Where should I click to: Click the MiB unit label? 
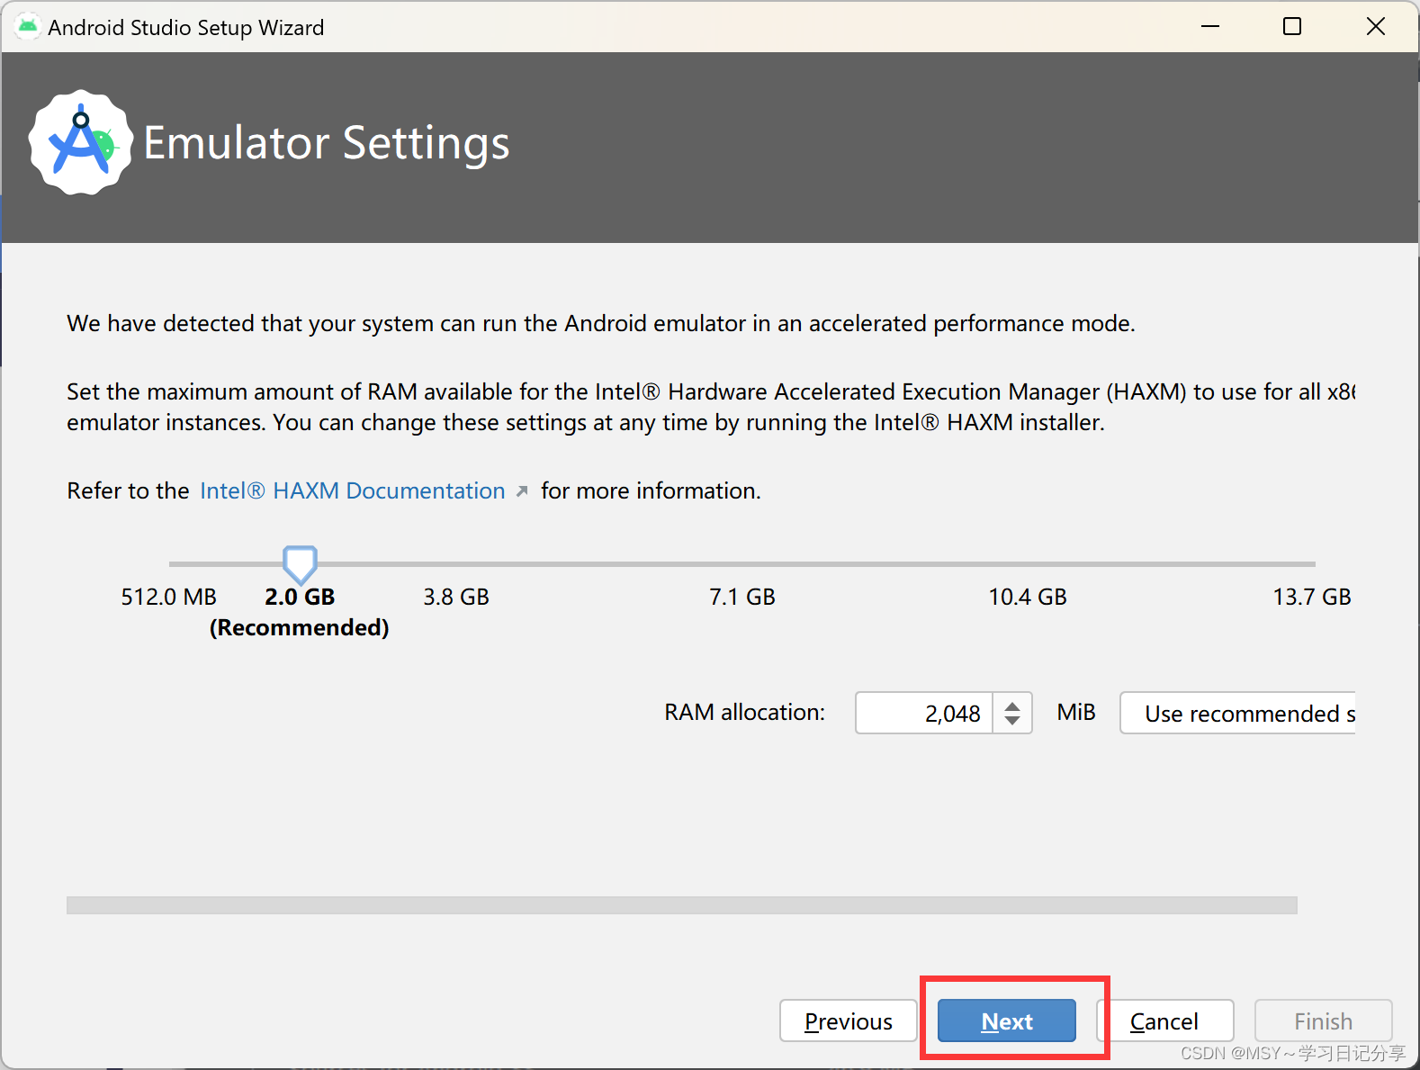tap(1076, 712)
